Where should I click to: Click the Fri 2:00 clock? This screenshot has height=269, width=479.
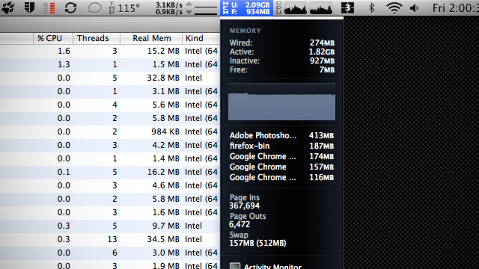[456, 8]
